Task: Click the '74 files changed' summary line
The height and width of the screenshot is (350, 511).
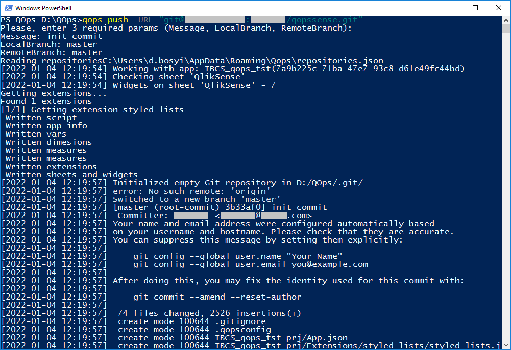Action: click(x=209, y=313)
